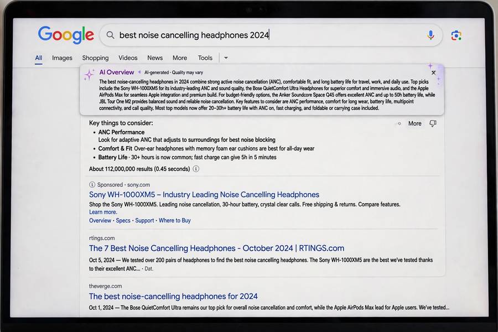Open the Videos tab

pos(128,58)
